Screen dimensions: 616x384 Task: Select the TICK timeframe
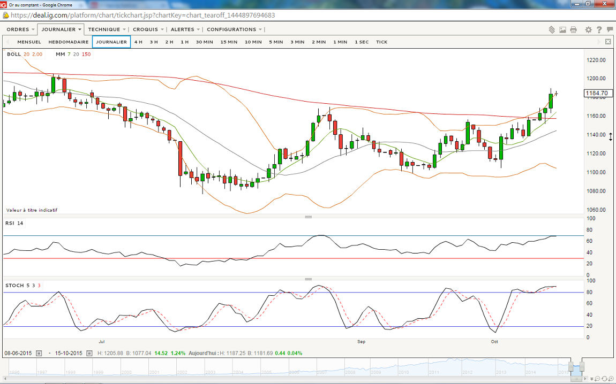coord(381,42)
